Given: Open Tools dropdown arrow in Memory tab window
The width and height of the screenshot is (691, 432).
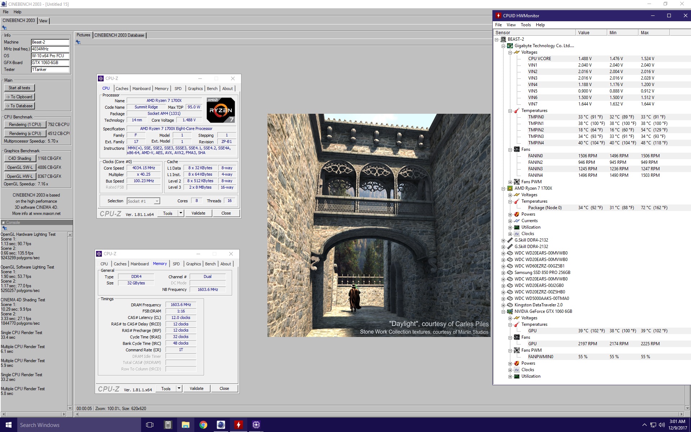Looking at the screenshot, I should pyautogui.click(x=179, y=388).
